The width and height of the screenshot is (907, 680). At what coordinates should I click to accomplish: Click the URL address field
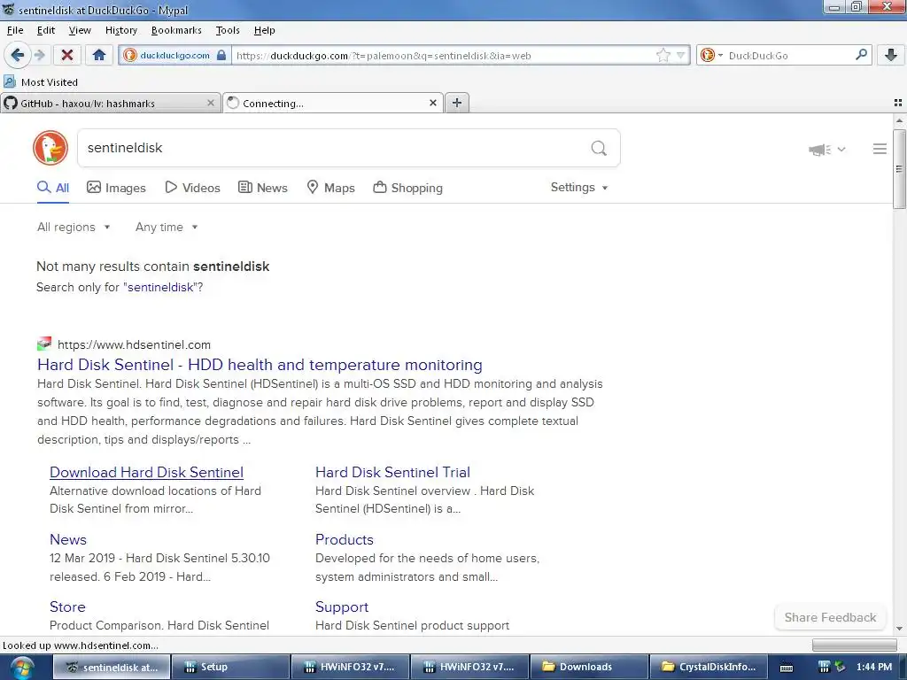pyautogui.click(x=443, y=56)
